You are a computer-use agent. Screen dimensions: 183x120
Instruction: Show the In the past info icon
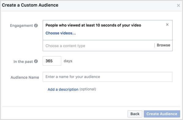pos(36,61)
